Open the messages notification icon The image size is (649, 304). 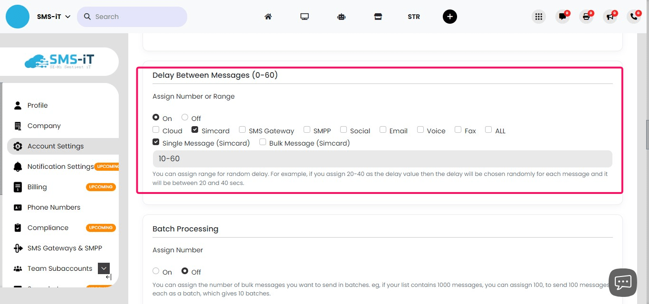[x=563, y=16]
